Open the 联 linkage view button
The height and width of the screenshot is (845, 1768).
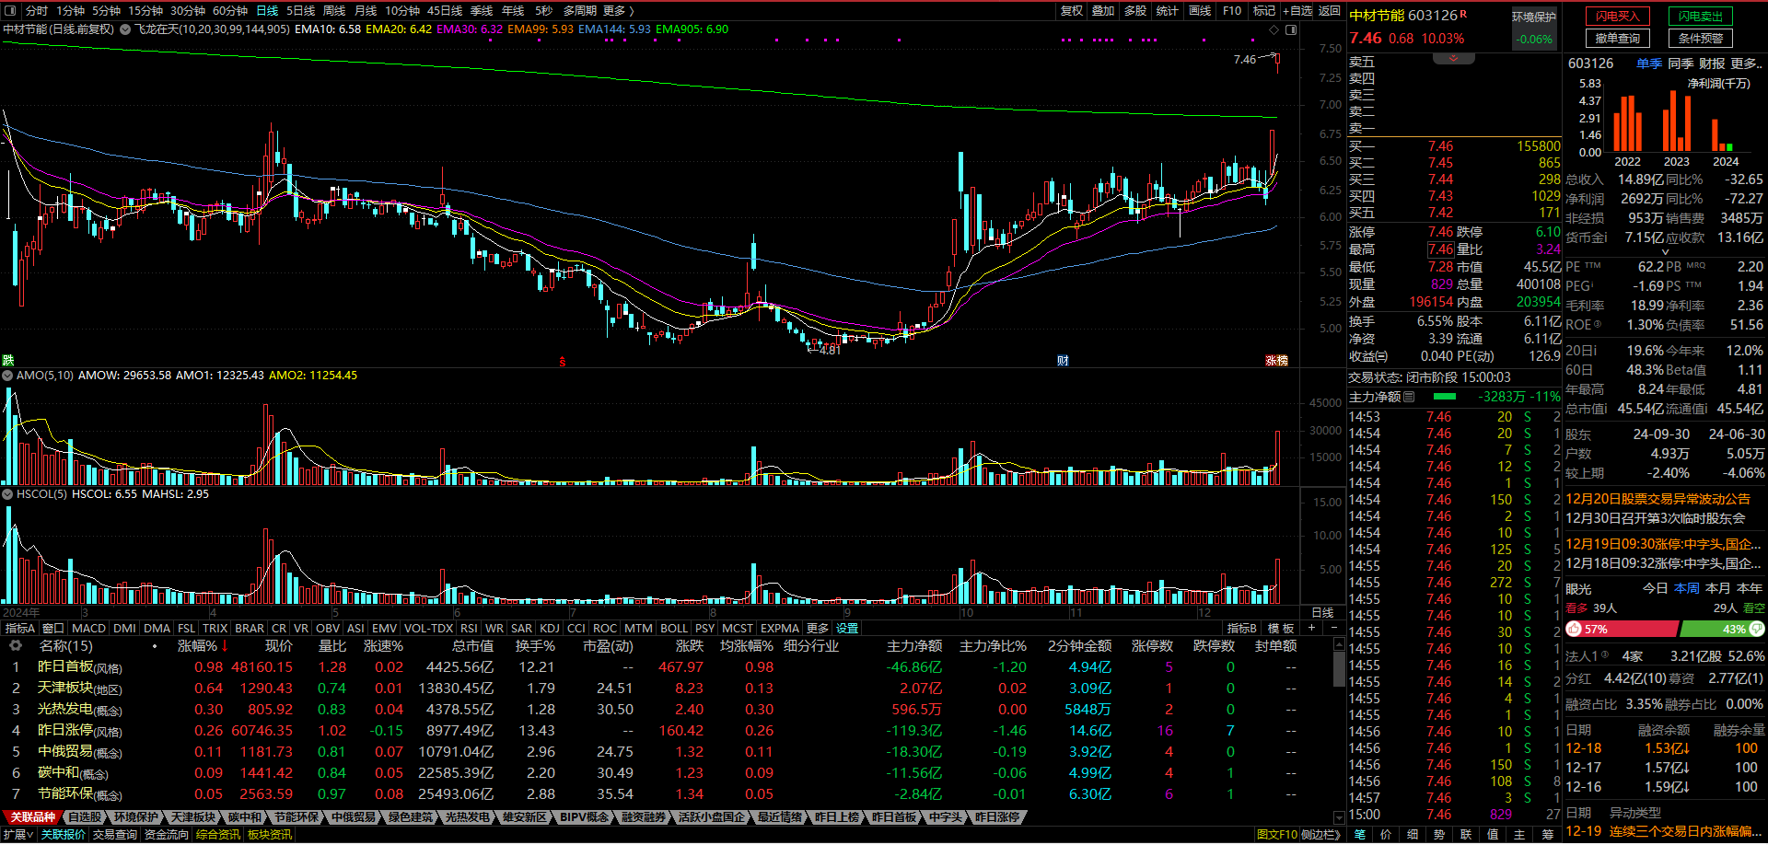point(1466,835)
